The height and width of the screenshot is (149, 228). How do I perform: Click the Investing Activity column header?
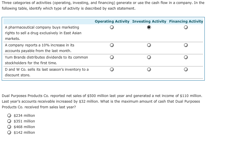point(149,21)
